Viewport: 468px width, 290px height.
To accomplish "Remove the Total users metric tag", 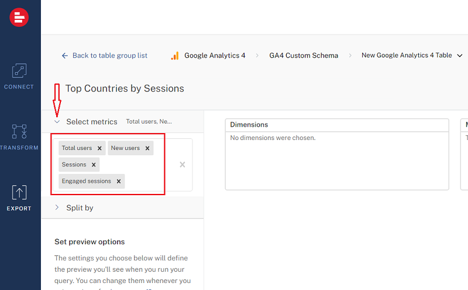I will pos(99,148).
